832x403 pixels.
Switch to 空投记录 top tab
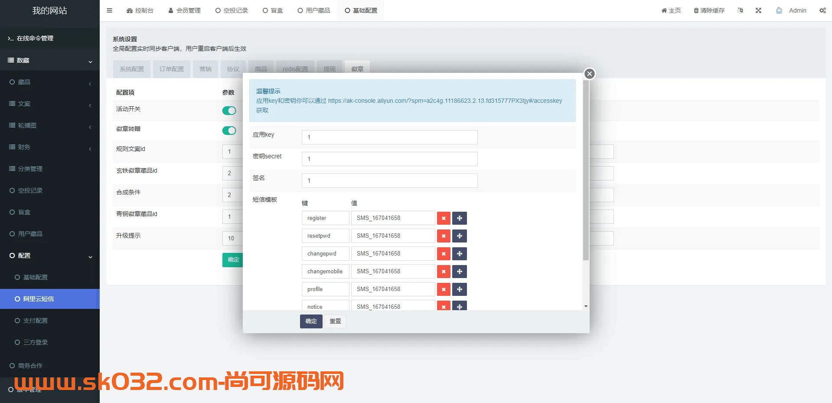[x=232, y=10]
